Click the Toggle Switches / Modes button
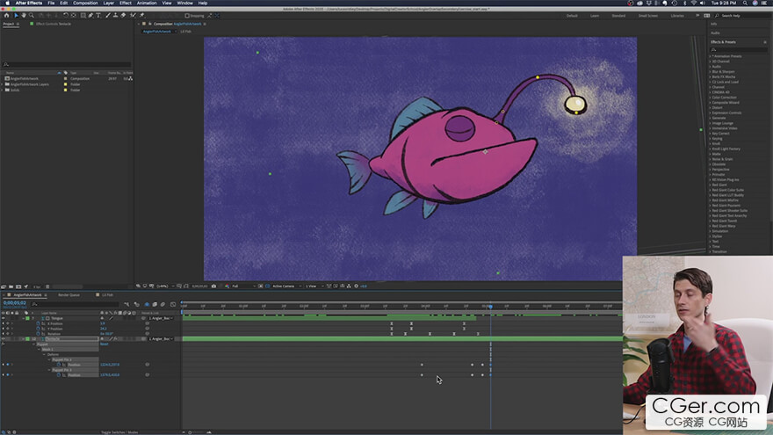This screenshot has width=773, height=435. click(119, 432)
